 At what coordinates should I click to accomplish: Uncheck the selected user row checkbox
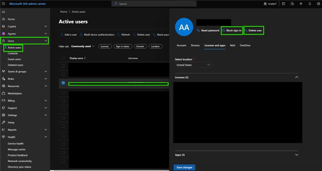pyautogui.click(x=63, y=83)
